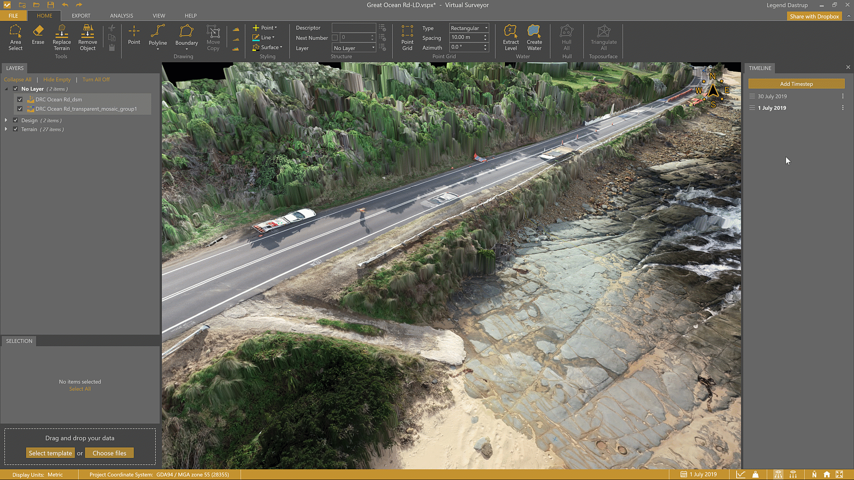Image resolution: width=854 pixels, height=480 pixels.
Task: Select the 30 July 2019 timestep
Action: [772, 96]
